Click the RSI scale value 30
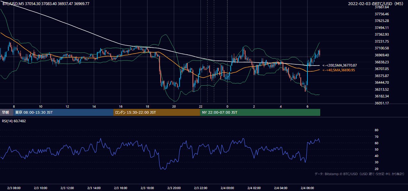 [x=376, y=162]
